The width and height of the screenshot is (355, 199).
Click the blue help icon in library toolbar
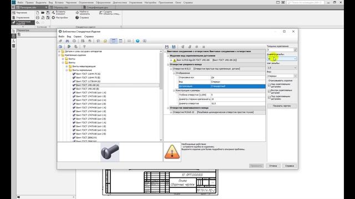pyautogui.click(x=138, y=41)
